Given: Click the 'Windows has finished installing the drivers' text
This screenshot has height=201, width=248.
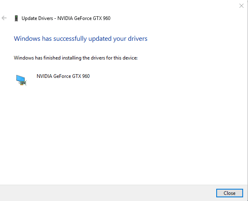Looking at the screenshot, I should tap(76, 58).
